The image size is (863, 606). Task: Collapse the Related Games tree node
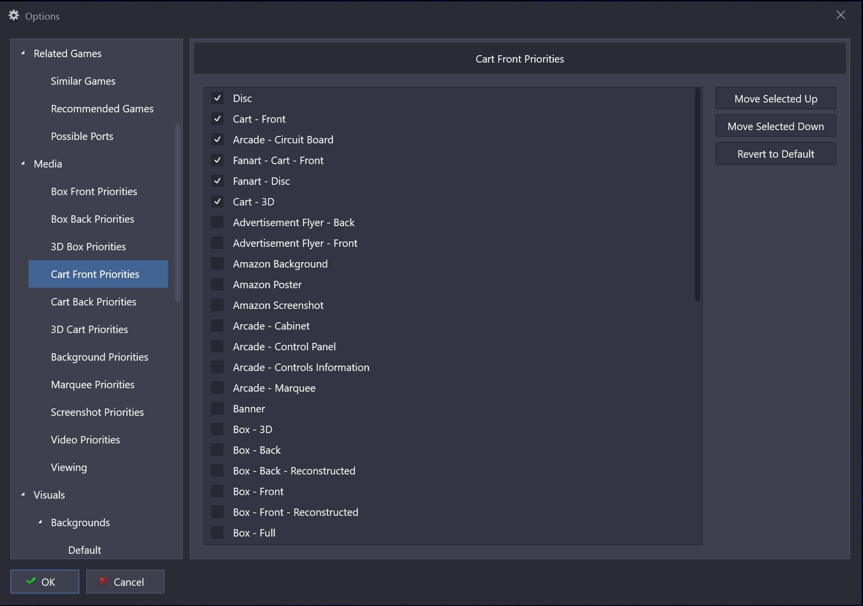coord(23,53)
